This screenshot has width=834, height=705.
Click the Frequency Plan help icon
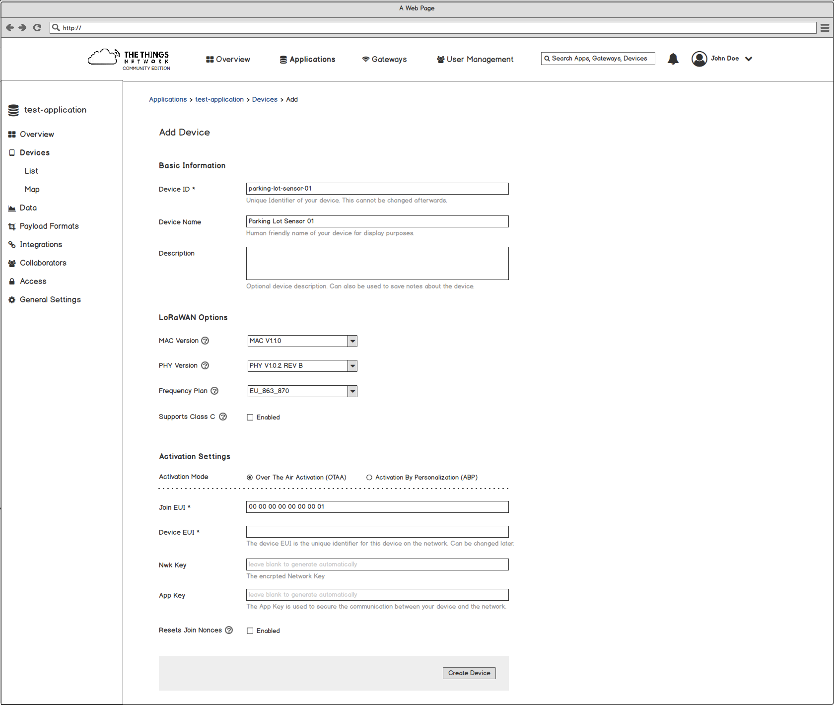[x=214, y=391]
